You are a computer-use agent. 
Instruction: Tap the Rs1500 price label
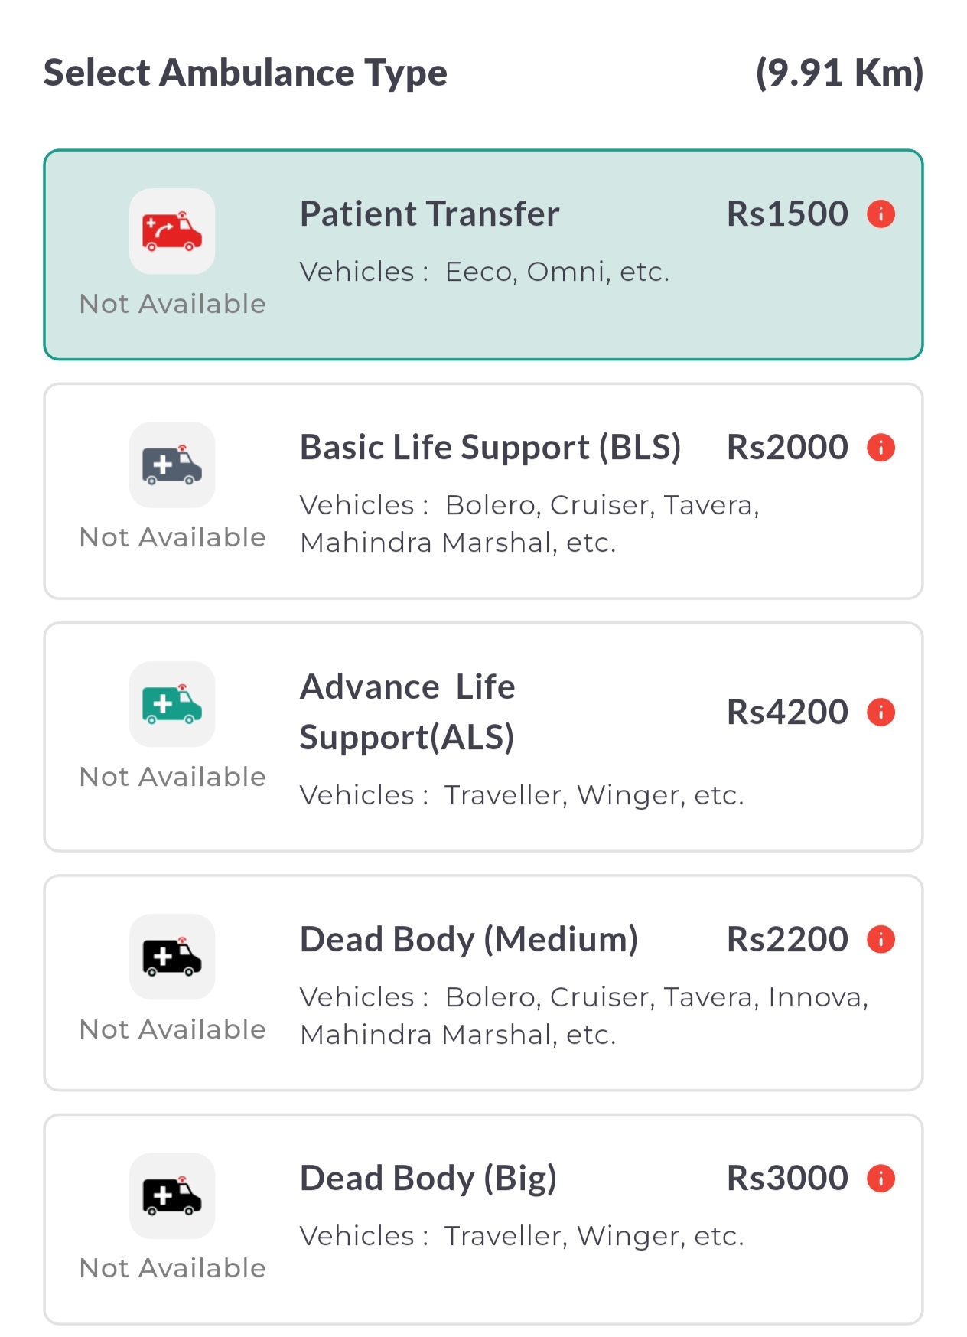[786, 214]
